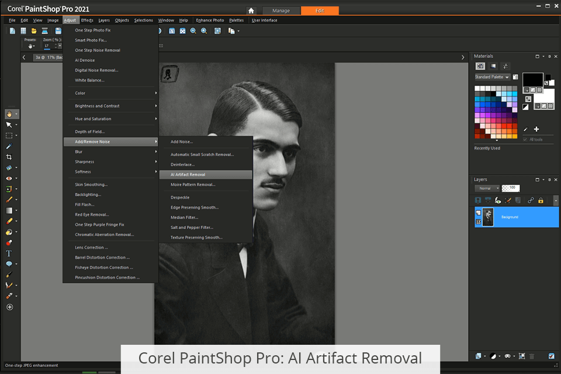Screen dimensions: 561x374
Task: Select the Crop tool
Action: point(9,157)
